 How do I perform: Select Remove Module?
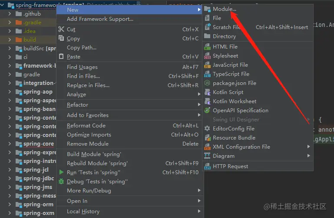[129, 144]
